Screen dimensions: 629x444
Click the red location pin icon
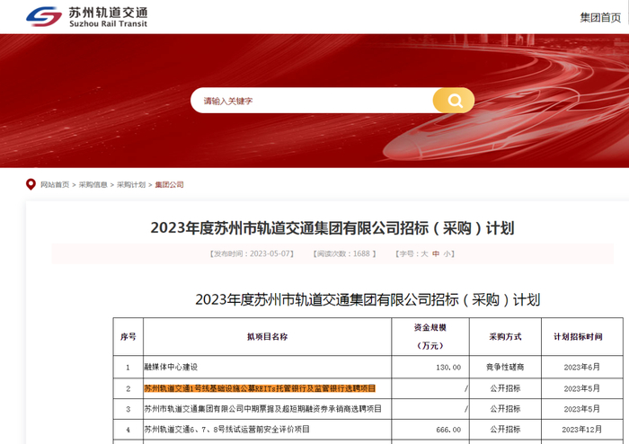[x=31, y=184]
